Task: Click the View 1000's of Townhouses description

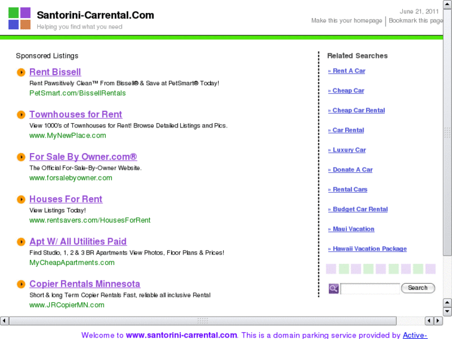Action: [128, 126]
